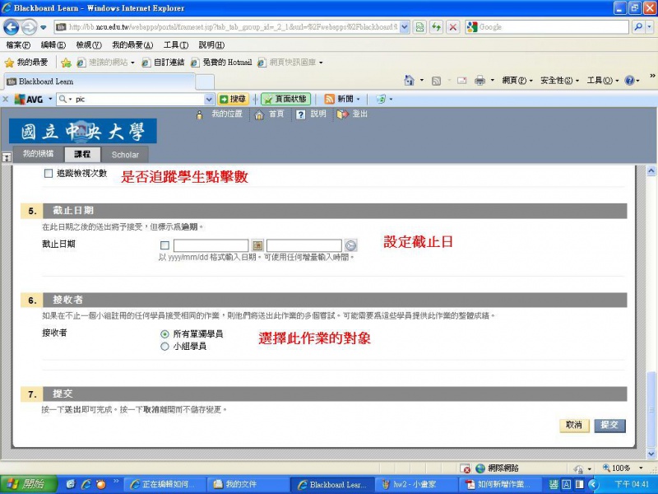Click the Refresh page icon in address bar

pyautogui.click(x=436, y=27)
